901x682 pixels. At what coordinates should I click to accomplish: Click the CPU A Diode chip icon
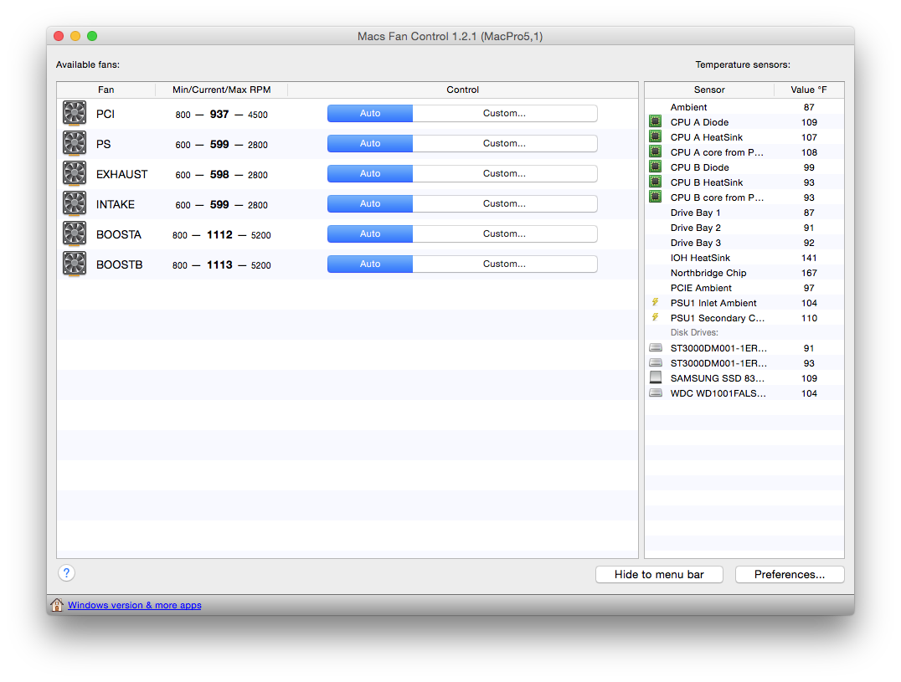(x=655, y=121)
